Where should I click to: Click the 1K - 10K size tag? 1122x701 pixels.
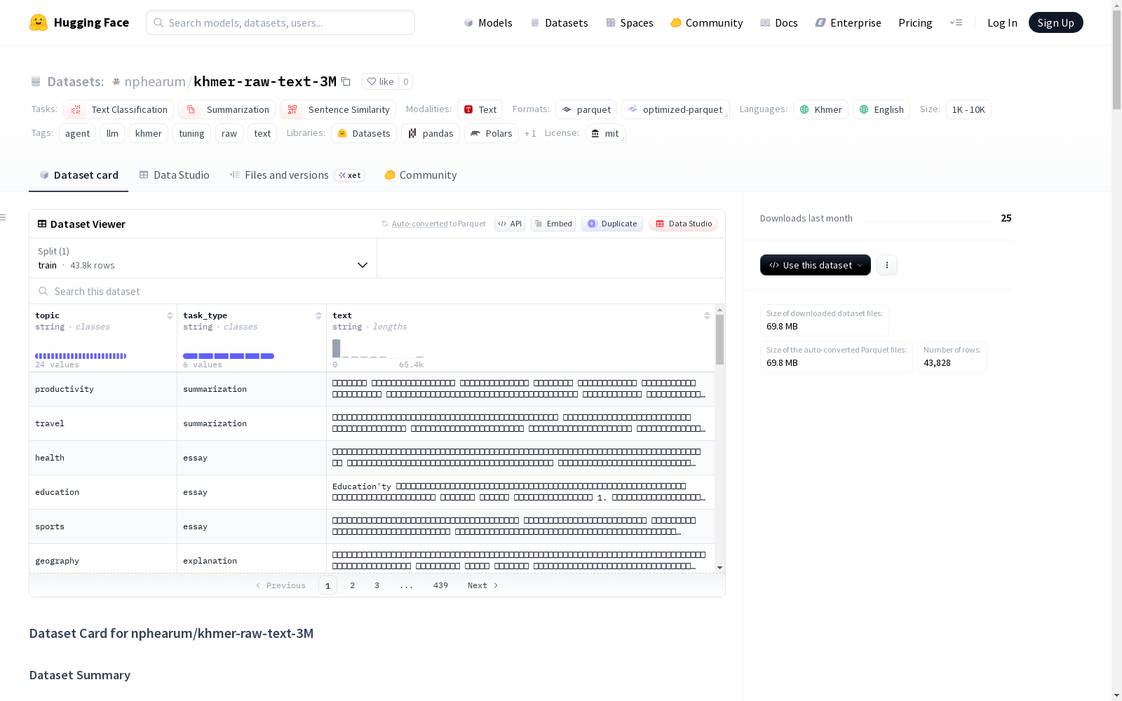click(x=968, y=109)
